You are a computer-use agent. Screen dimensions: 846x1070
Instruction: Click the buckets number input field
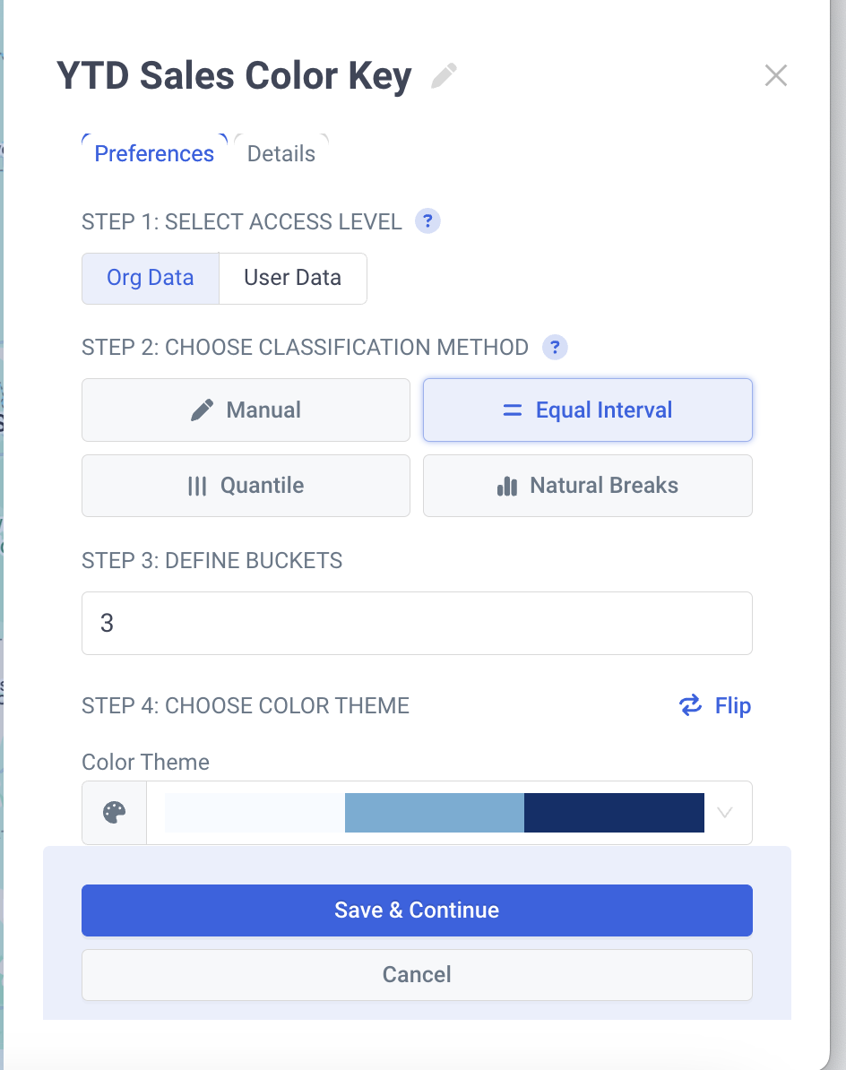417,623
